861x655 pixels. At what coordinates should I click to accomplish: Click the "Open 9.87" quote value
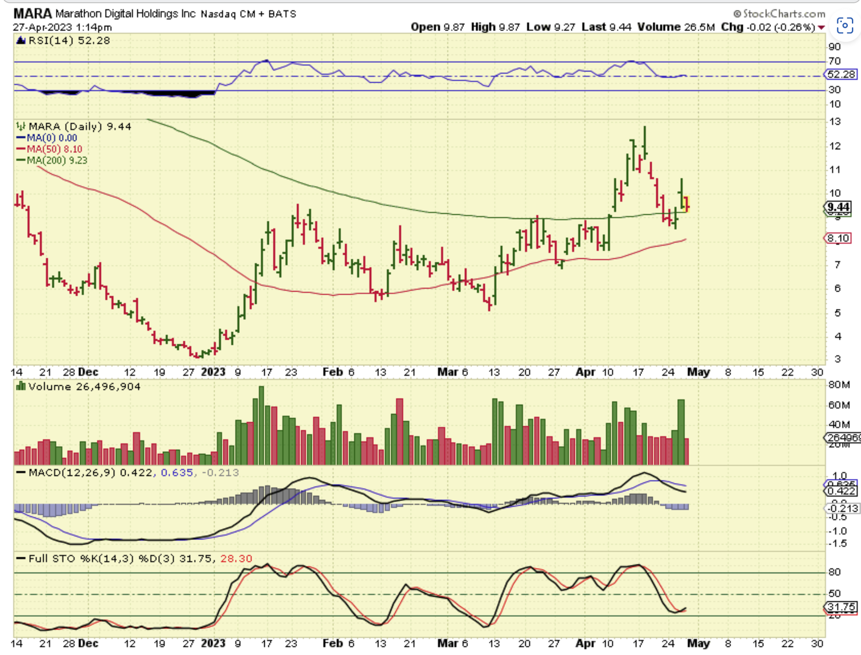click(x=438, y=27)
